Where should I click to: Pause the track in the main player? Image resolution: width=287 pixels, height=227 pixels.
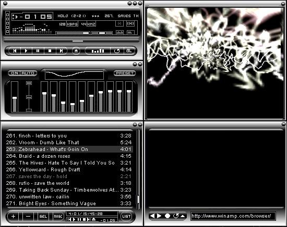point(38,51)
